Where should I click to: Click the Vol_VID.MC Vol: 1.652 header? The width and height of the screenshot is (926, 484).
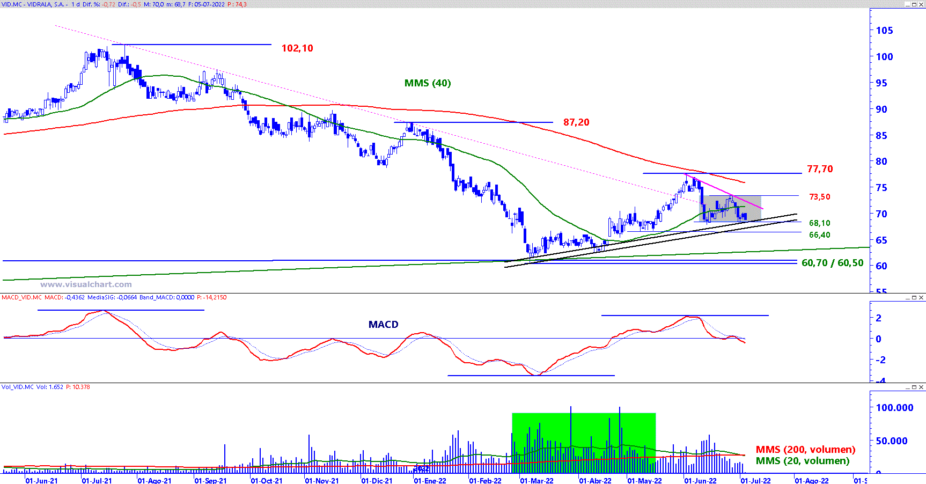[x=32, y=387]
